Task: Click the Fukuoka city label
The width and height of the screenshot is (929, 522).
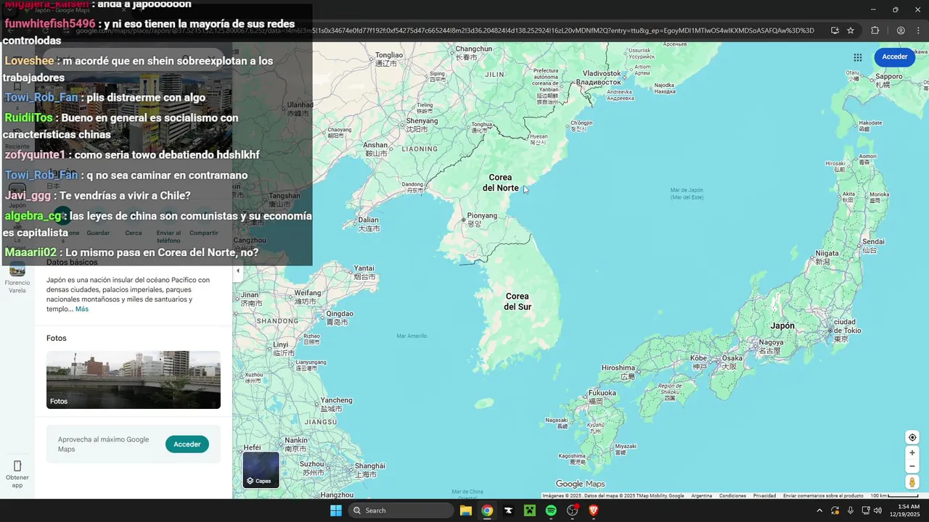Action: point(602,393)
